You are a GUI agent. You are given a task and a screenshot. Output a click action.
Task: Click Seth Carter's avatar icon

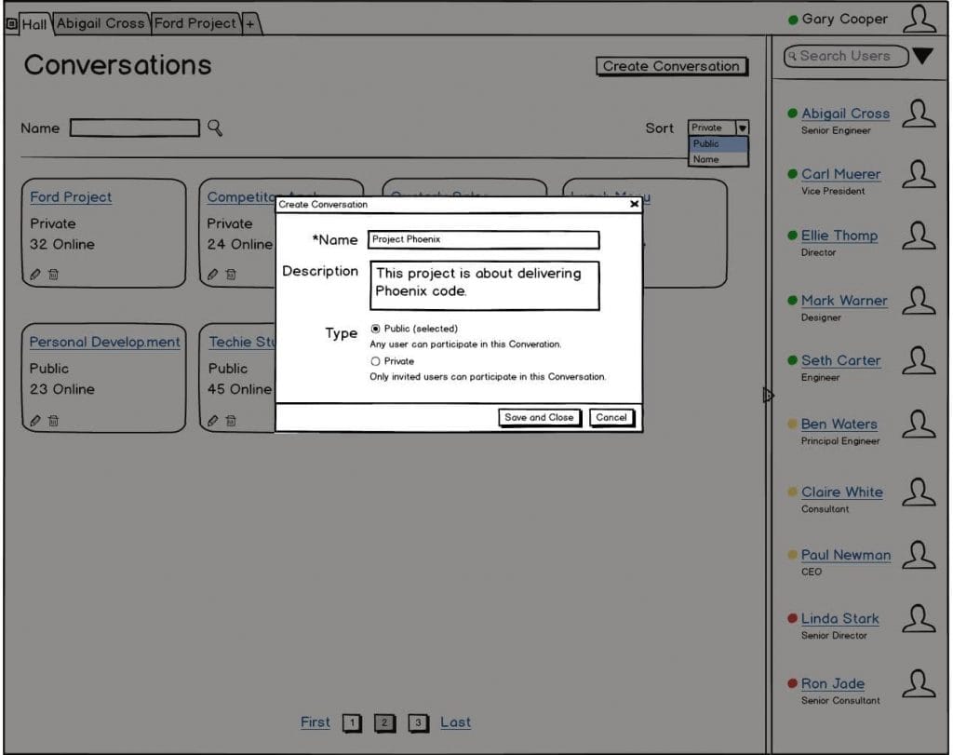(x=919, y=360)
